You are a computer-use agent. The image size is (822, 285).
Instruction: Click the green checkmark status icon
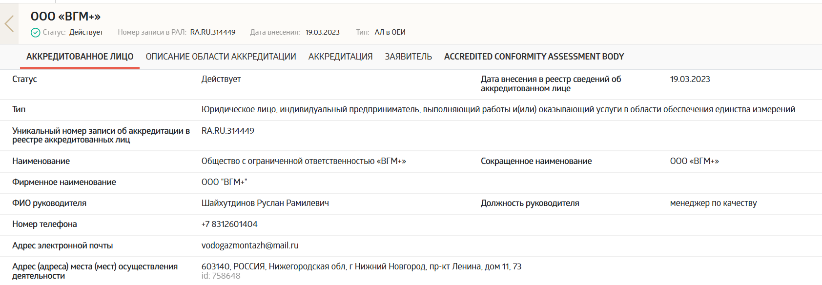35,33
